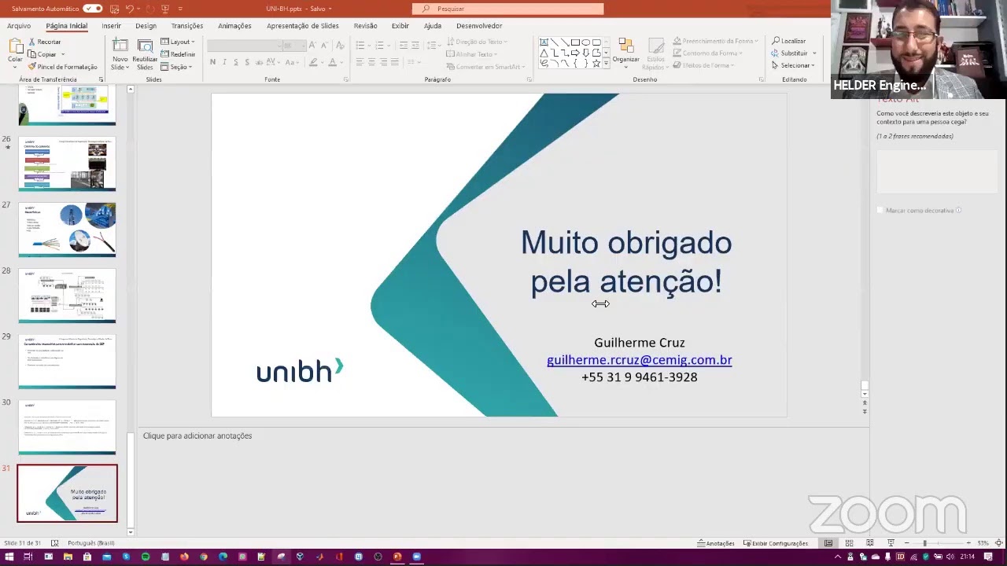Image resolution: width=1007 pixels, height=566 pixels.
Task: Click the slideshow view icon in status bar
Action: coord(891,543)
